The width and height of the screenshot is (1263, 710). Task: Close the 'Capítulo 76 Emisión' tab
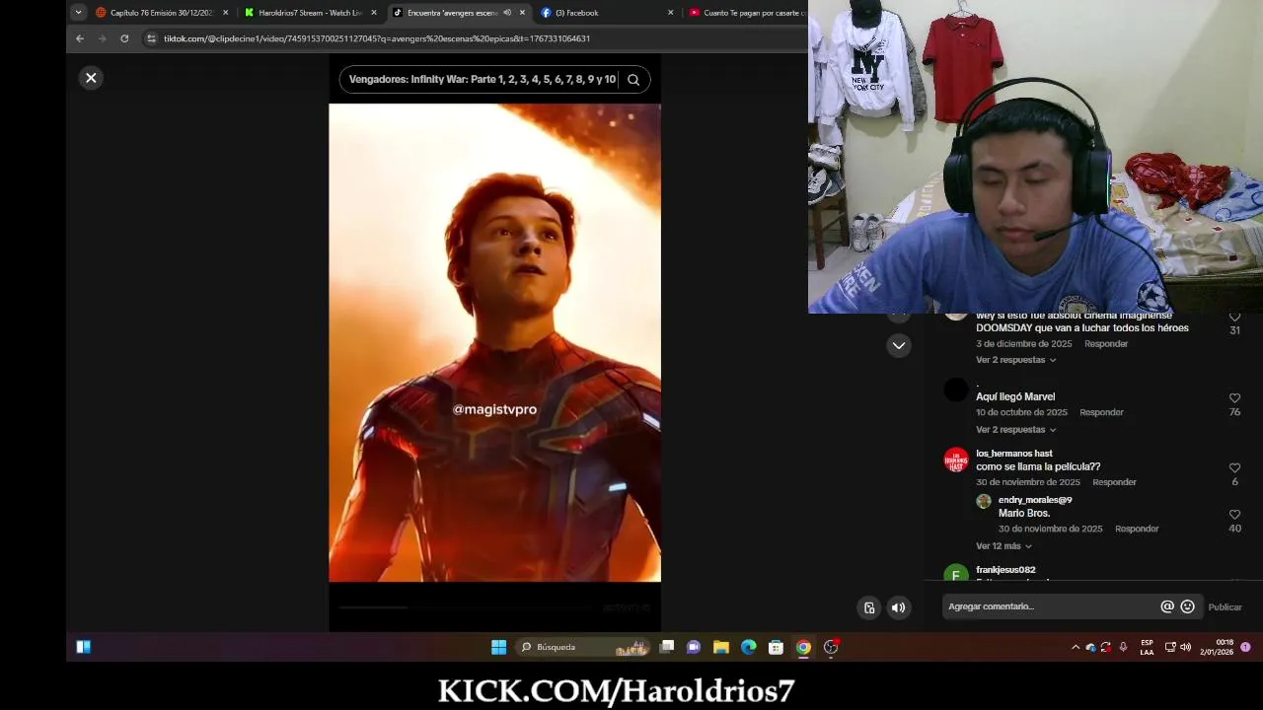tap(226, 13)
